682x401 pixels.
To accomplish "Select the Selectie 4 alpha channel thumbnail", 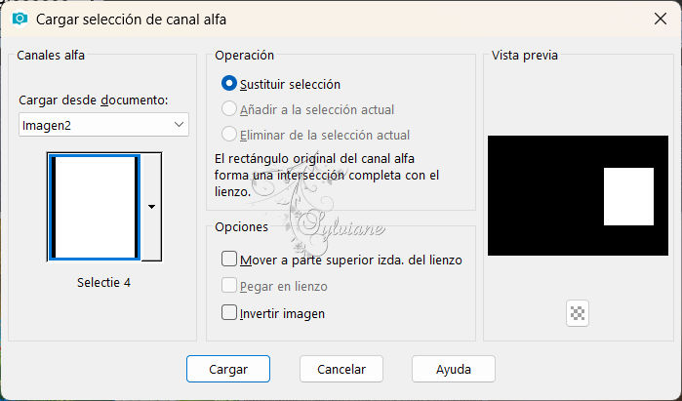I will click(95, 207).
